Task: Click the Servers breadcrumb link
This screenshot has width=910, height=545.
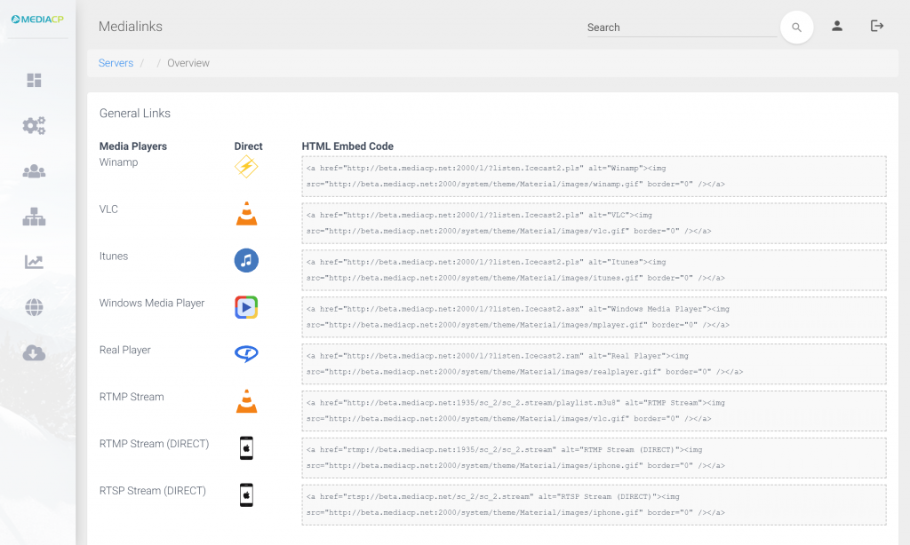Action: click(116, 63)
